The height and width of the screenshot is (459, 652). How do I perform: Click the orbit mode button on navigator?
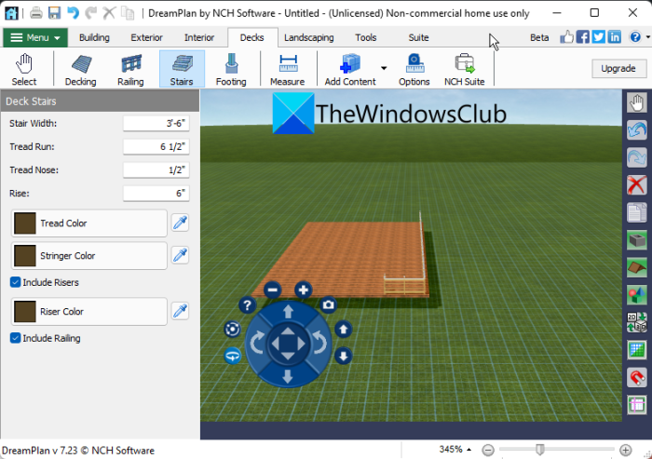(232, 330)
